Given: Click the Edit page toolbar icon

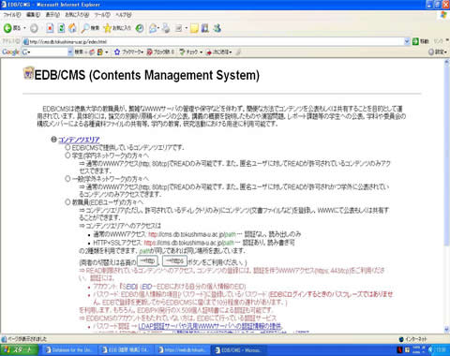Looking at the screenshot, I should [179, 28].
